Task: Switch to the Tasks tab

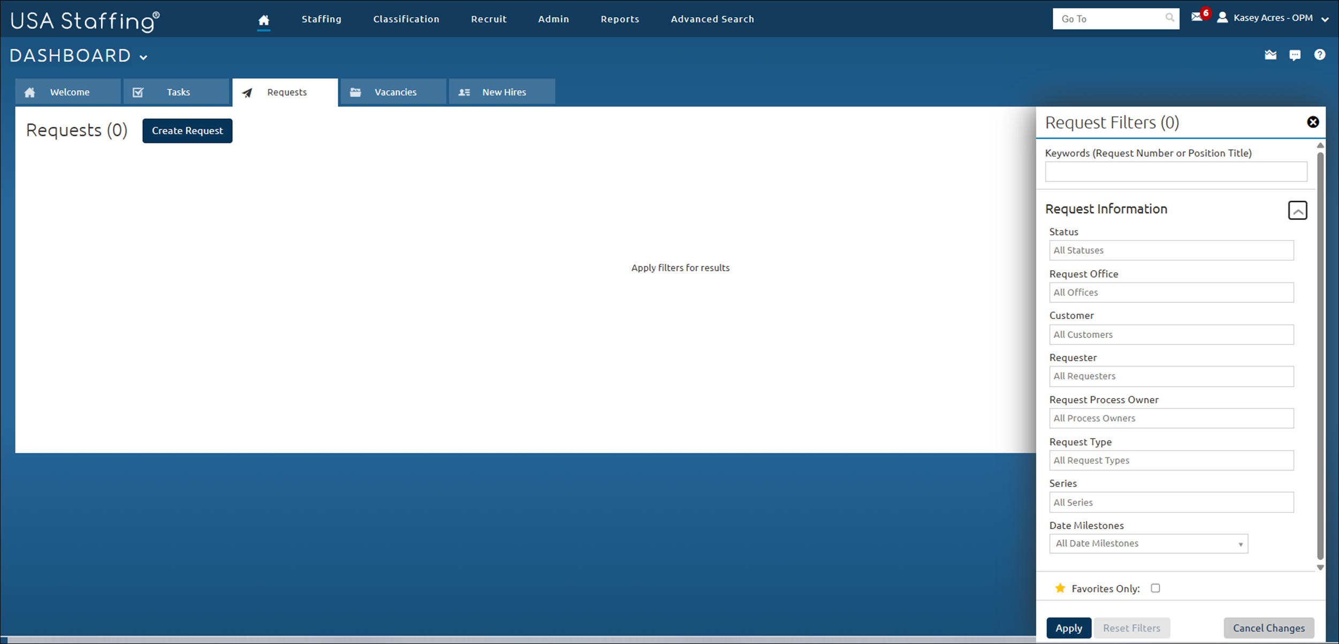Action: (177, 91)
